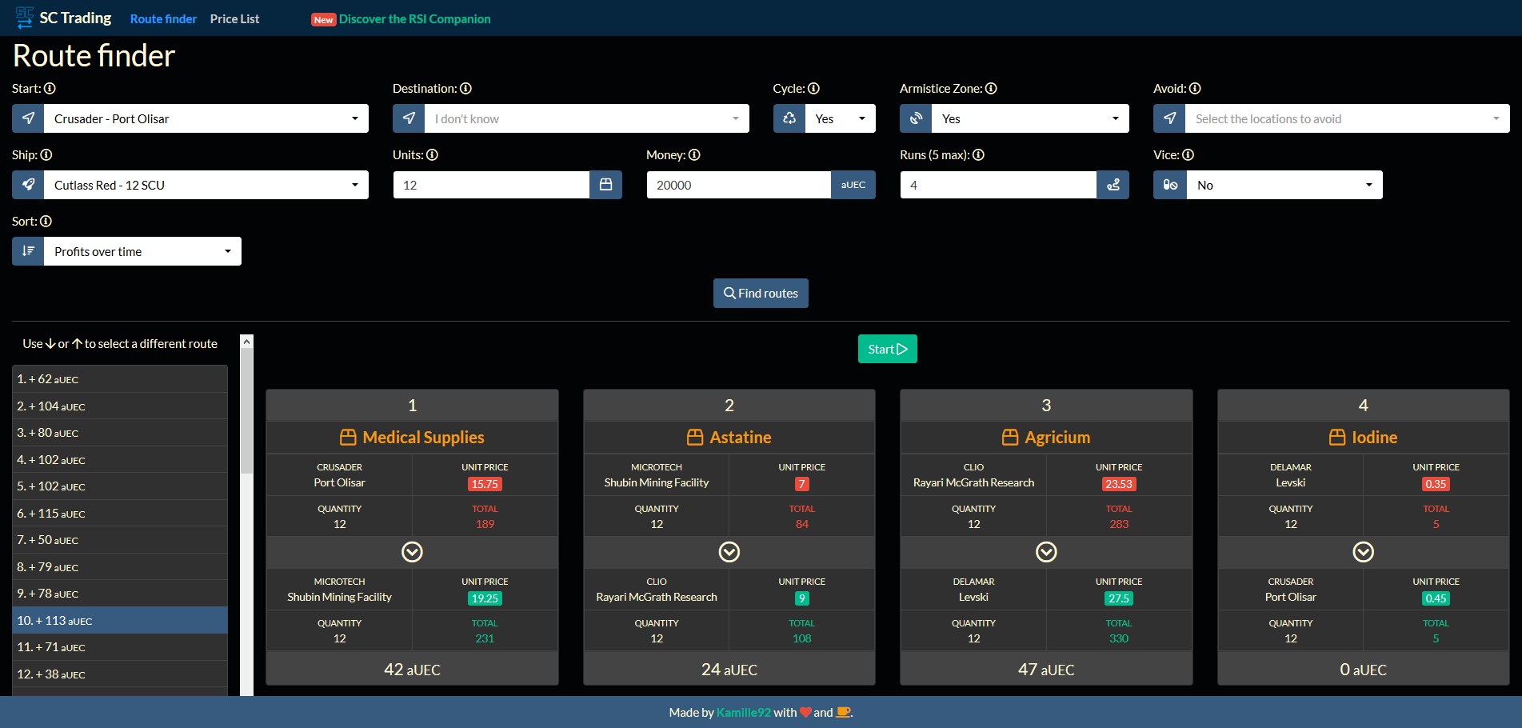Click the Runs info icon
Screen dimensions: 1522x728
coord(978,155)
